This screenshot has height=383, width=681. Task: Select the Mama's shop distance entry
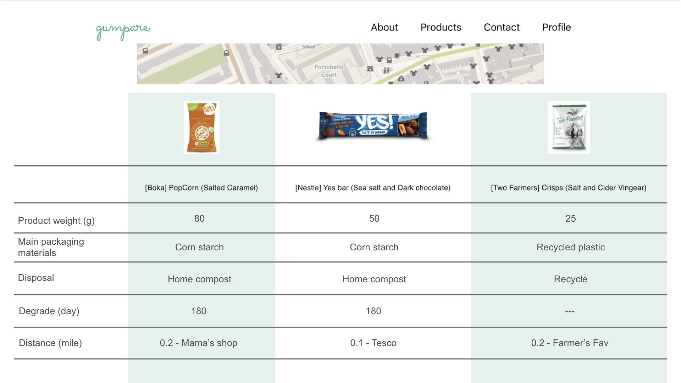tap(199, 343)
